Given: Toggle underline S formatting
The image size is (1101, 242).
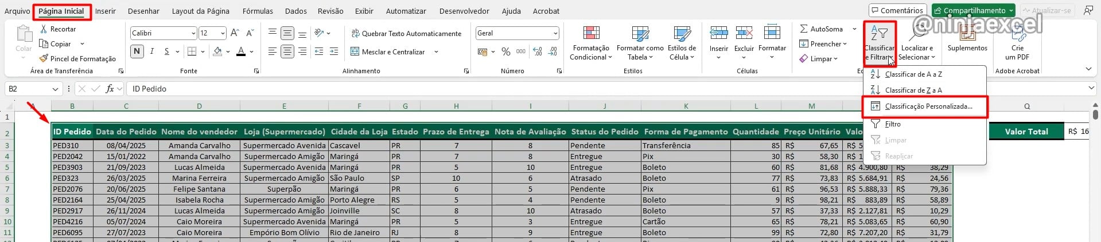Looking at the screenshot, I should tap(167, 51).
